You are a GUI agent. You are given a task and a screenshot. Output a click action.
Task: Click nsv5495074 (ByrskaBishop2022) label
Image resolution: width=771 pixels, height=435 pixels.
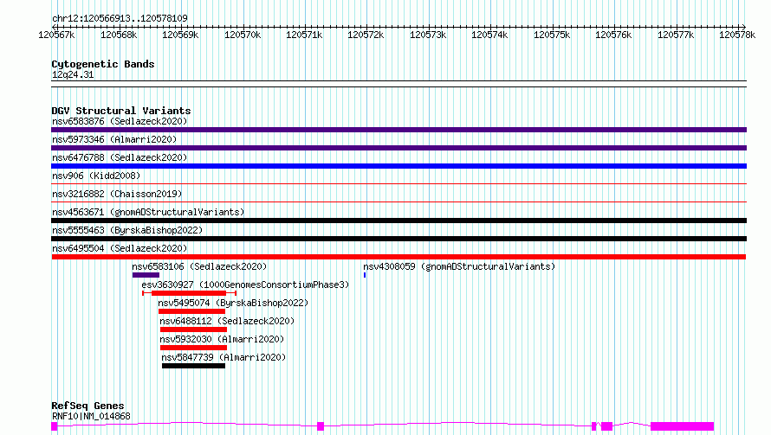coord(233,303)
